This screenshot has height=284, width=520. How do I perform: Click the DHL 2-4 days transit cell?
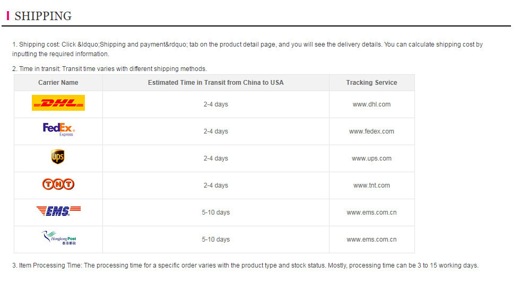[215, 104]
